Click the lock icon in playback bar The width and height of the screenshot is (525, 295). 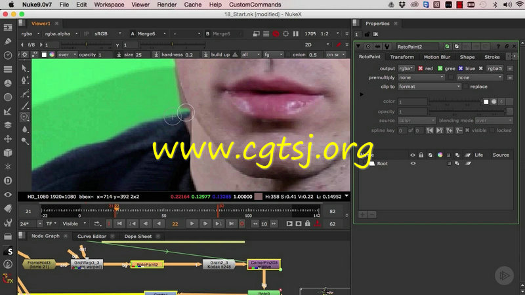(307, 224)
